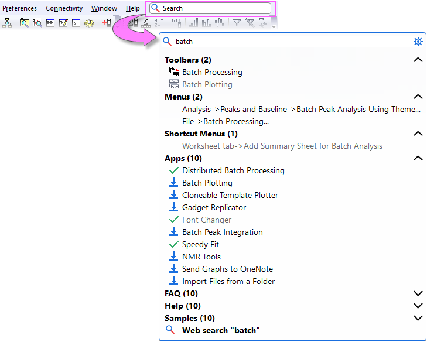Select Batch Processing toolbar result text

tap(212, 72)
